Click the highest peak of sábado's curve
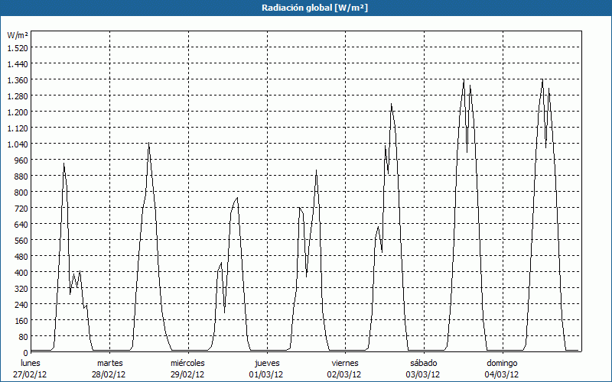Image resolution: width=612 pixels, height=382 pixels. pyautogui.click(x=464, y=80)
